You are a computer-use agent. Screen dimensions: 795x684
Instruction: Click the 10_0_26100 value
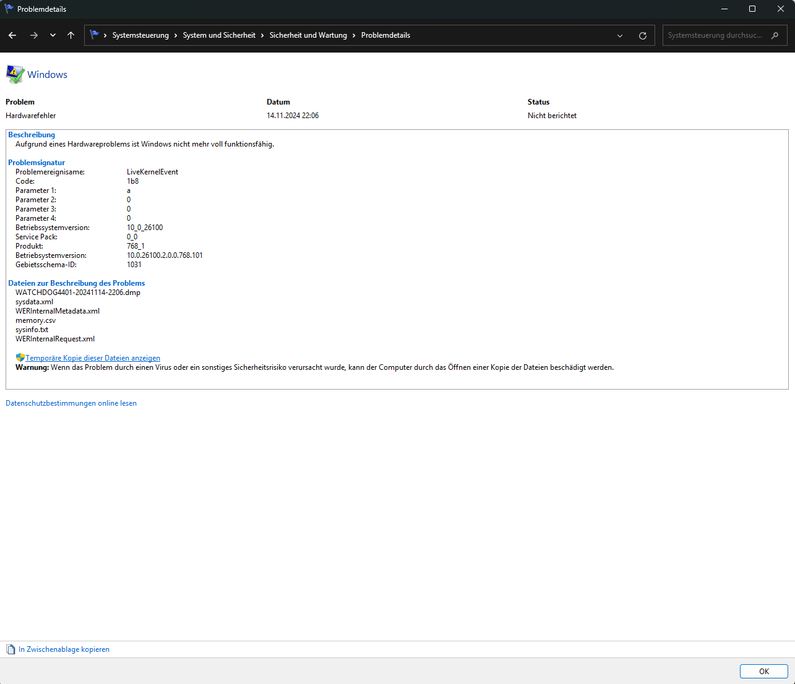tap(145, 228)
